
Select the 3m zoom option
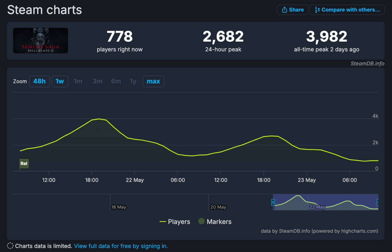click(97, 81)
